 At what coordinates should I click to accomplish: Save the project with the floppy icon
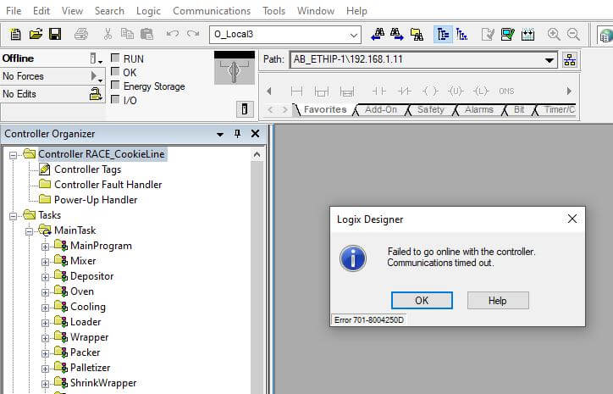55,35
